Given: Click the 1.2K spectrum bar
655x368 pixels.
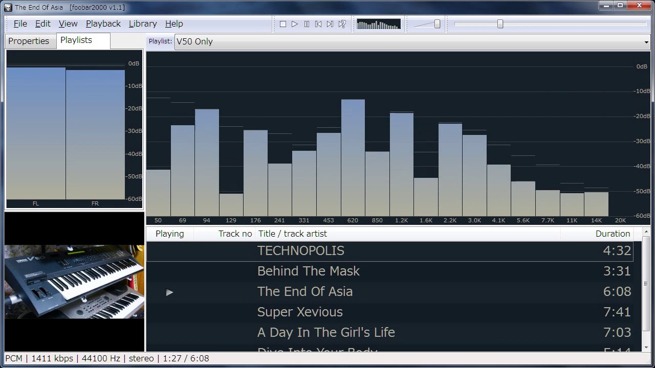Looking at the screenshot, I should [402, 165].
